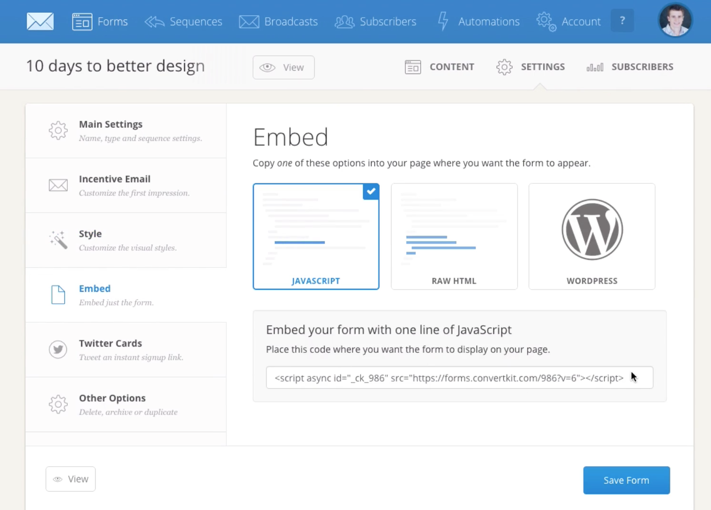Click the blue checkmark on the JavaScript card
The width and height of the screenshot is (711, 510).
coord(371,191)
